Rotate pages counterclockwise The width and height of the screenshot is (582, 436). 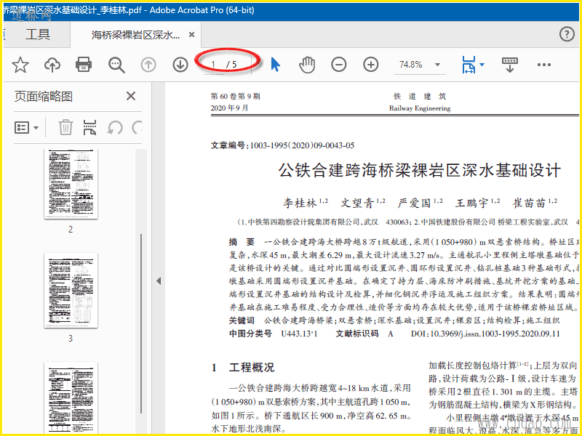(x=115, y=128)
